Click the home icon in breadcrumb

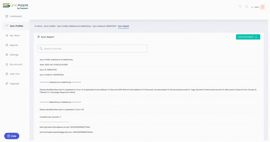pyautogui.click(x=35, y=26)
